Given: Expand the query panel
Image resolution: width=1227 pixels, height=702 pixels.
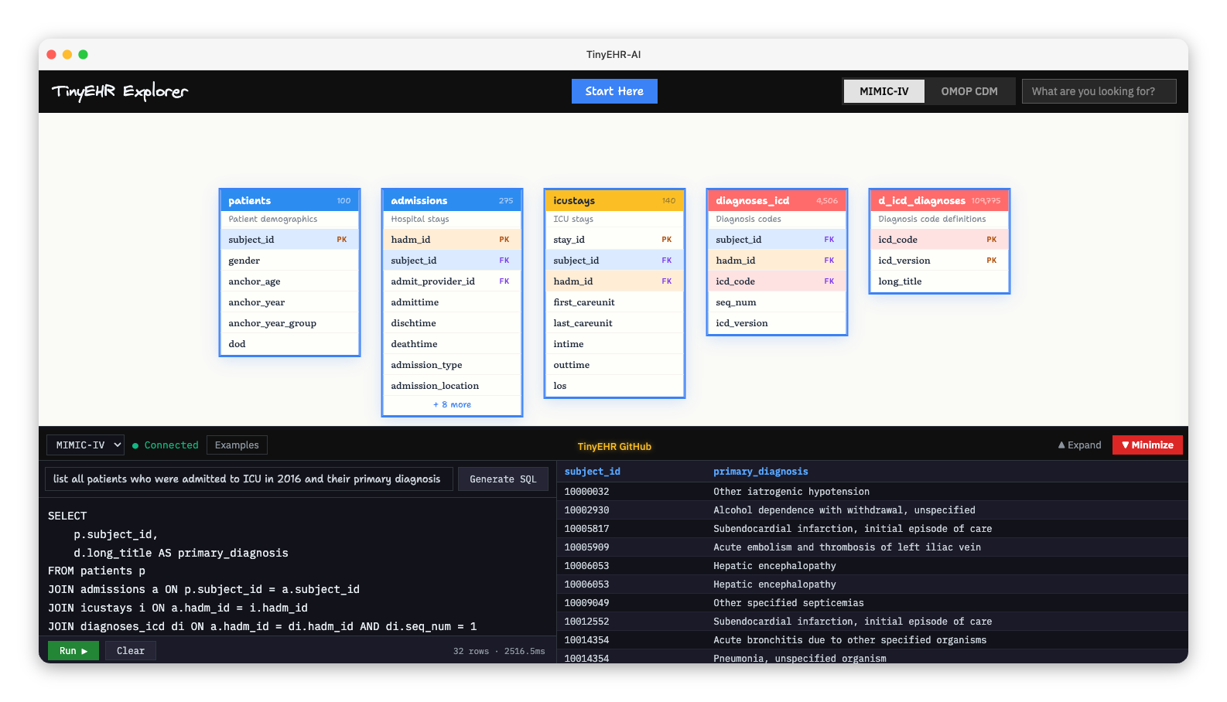Looking at the screenshot, I should click(1079, 445).
